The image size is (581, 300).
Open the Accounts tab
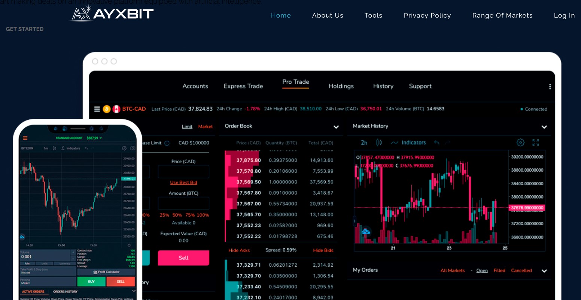[195, 86]
